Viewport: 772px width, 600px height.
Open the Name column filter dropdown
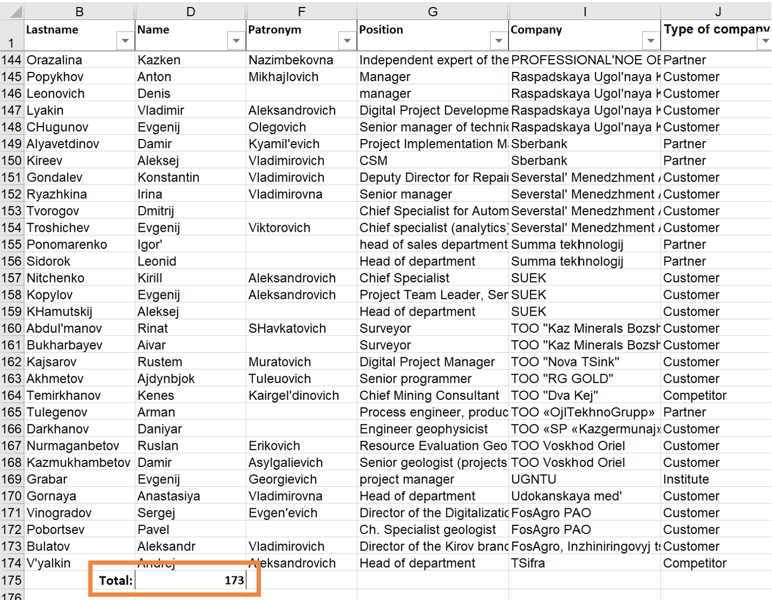236,40
